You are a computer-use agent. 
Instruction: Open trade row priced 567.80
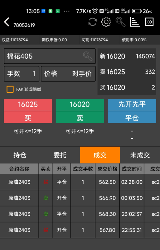[80, 230]
